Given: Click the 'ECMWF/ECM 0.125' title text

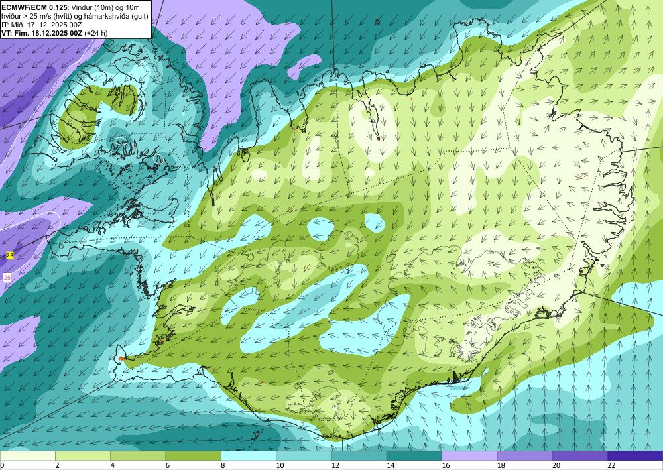Looking at the screenshot, I should (34, 7).
